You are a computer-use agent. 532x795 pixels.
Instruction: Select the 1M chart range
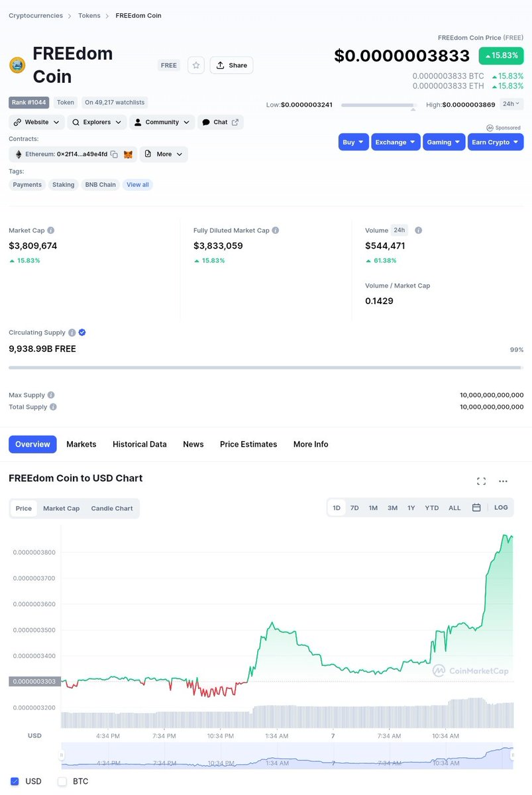[373, 507]
